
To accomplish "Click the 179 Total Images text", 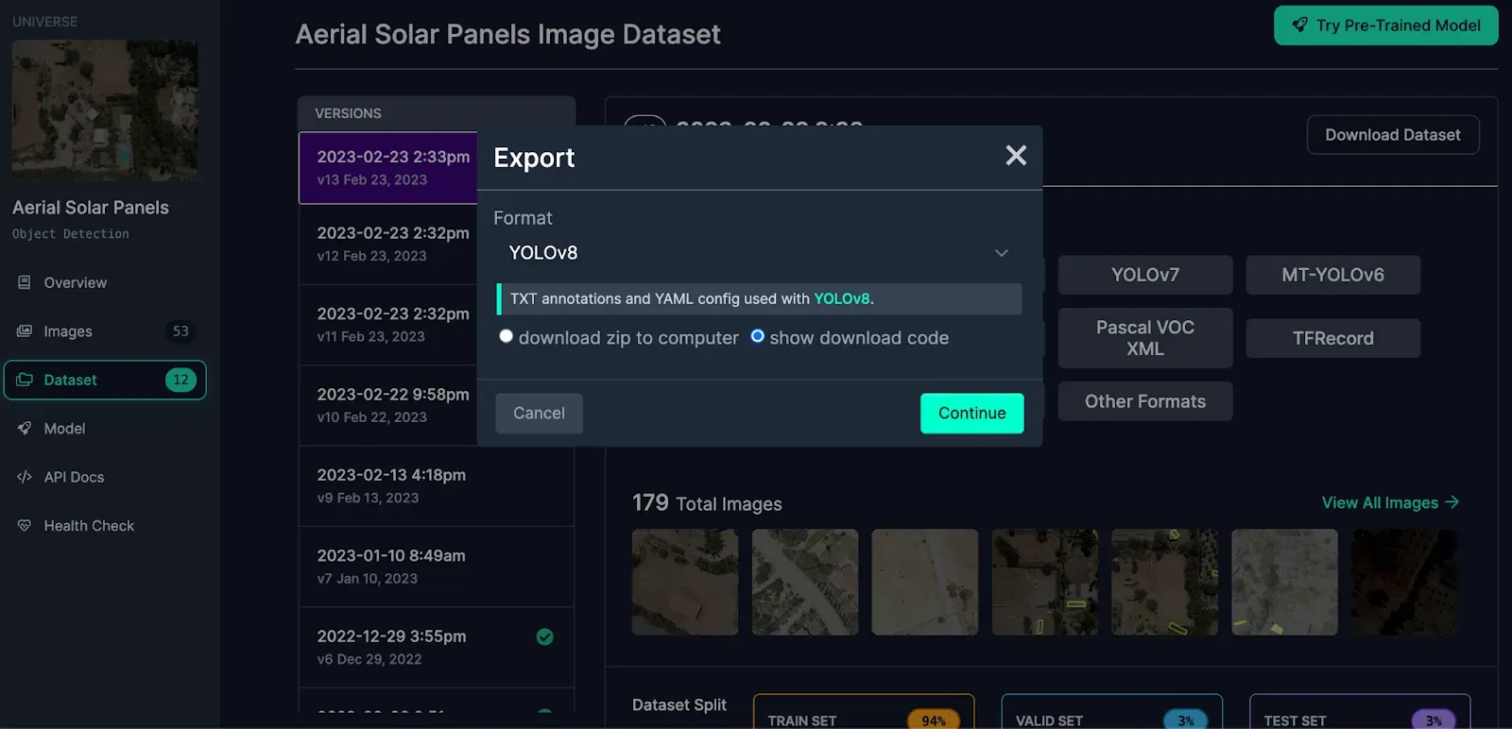I will click(707, 503).
